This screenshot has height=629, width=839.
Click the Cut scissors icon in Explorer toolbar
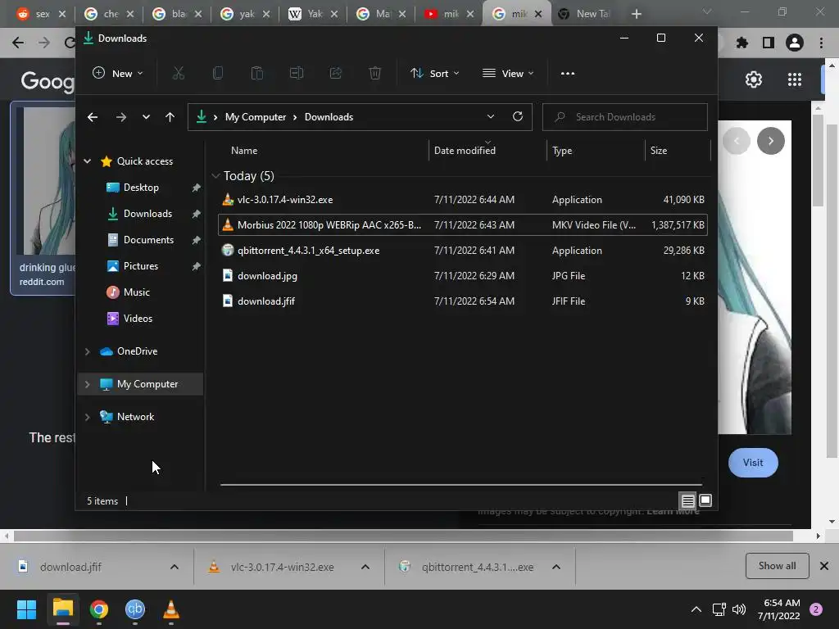[x=178, y=73]
